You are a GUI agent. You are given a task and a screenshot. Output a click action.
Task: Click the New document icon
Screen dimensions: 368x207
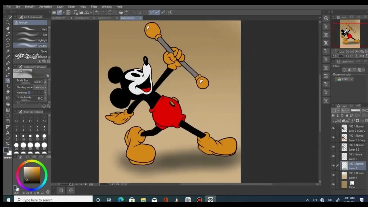click(76, 12)
